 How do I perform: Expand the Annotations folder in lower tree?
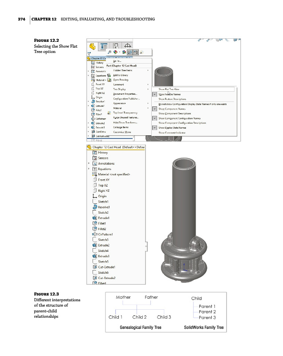point(89,163)
